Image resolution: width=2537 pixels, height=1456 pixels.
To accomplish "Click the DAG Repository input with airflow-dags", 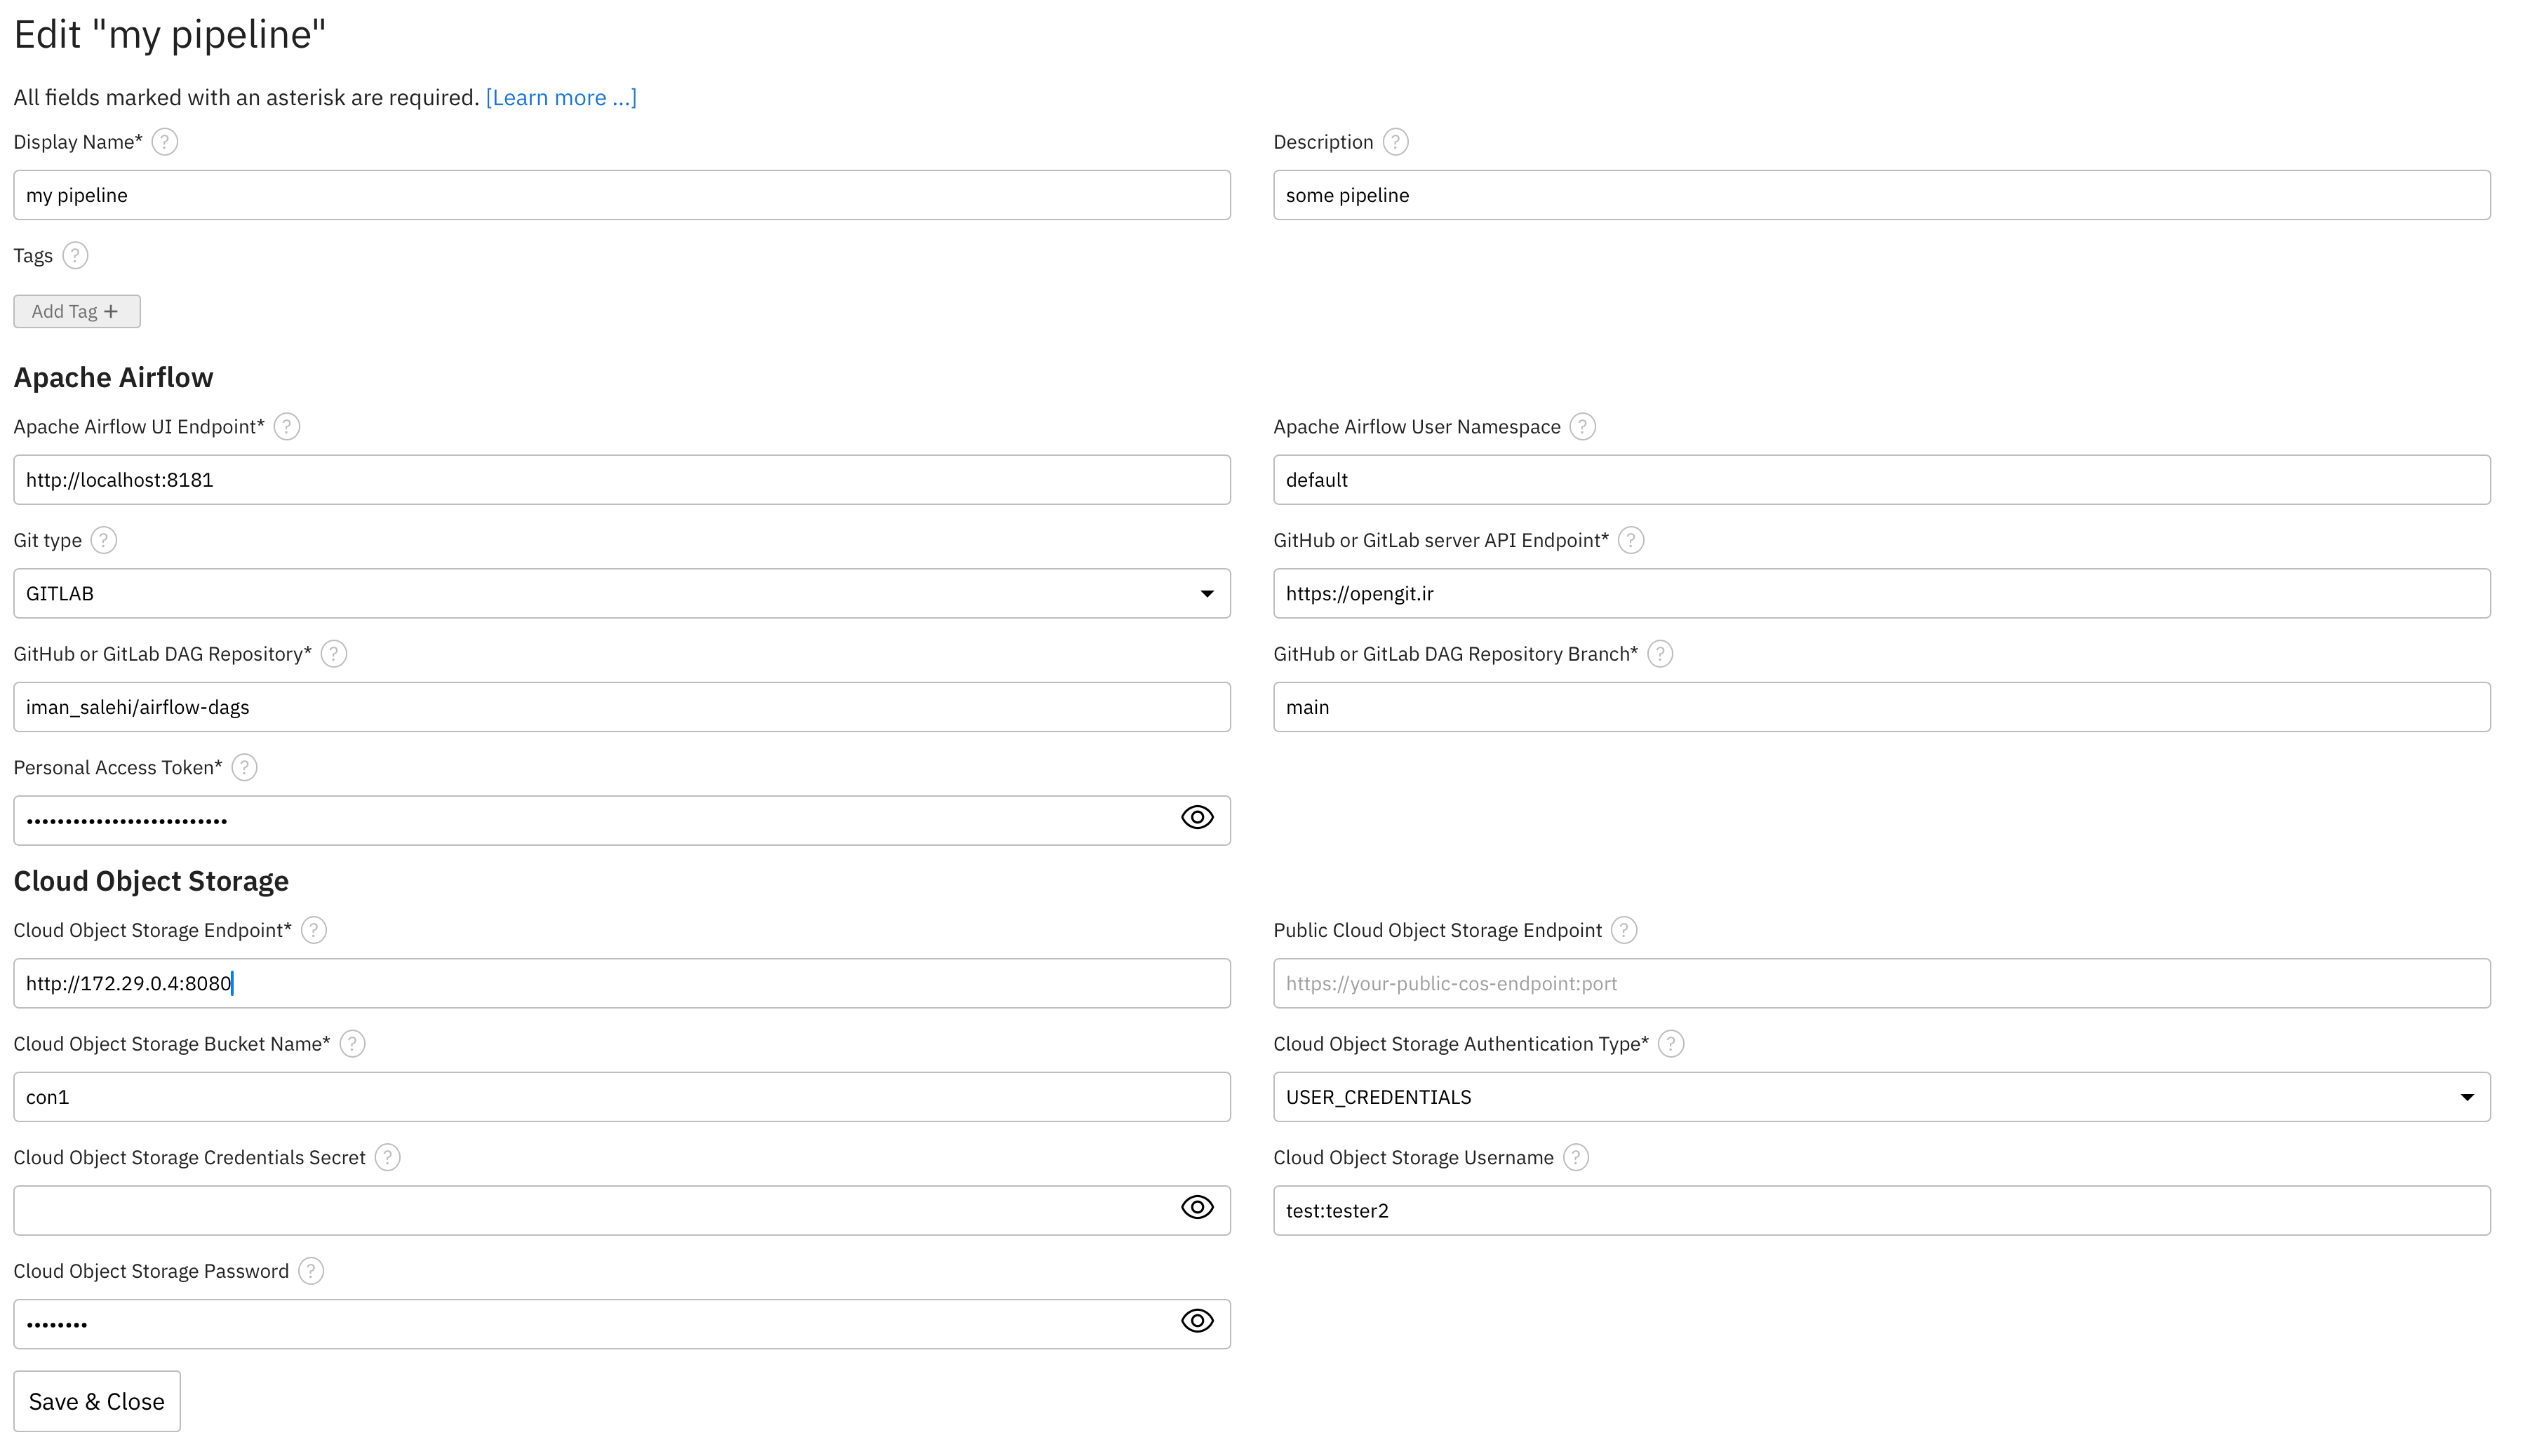I will tap(621, 708).
